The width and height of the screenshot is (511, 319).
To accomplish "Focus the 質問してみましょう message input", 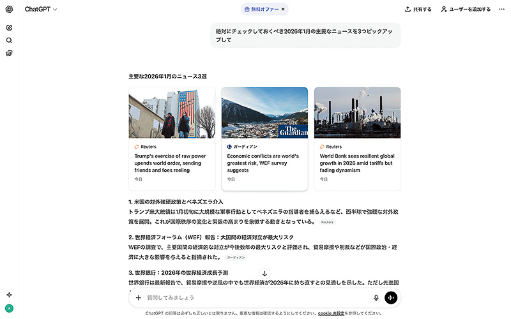I will pos(256,297).
